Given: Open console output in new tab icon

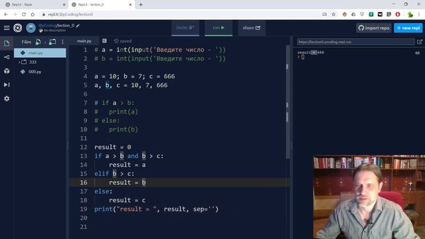Looking at the screenshot, I should (x=420, y=42).
